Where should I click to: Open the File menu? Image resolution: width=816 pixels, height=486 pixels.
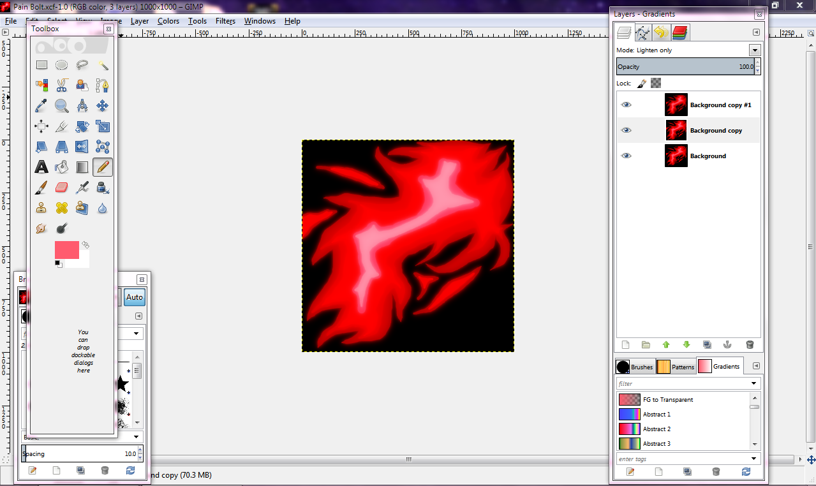point(11,21)
